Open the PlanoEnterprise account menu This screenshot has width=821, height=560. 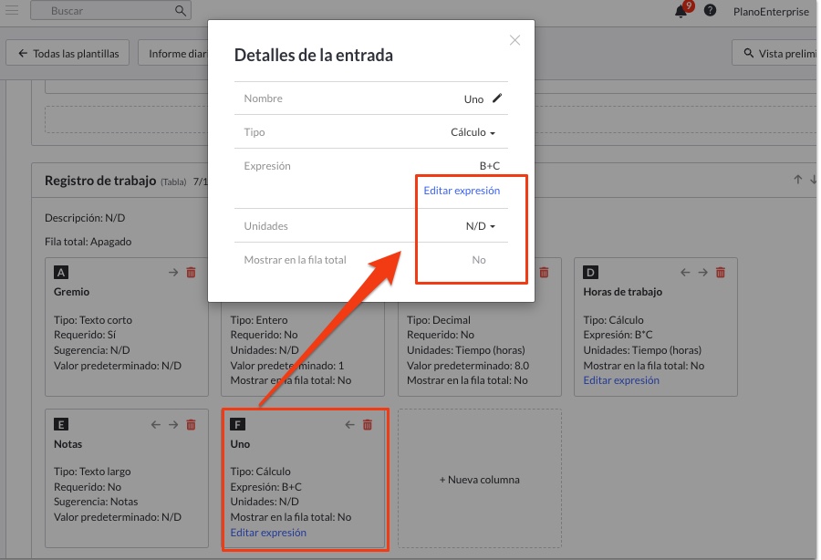coord(771,12)
